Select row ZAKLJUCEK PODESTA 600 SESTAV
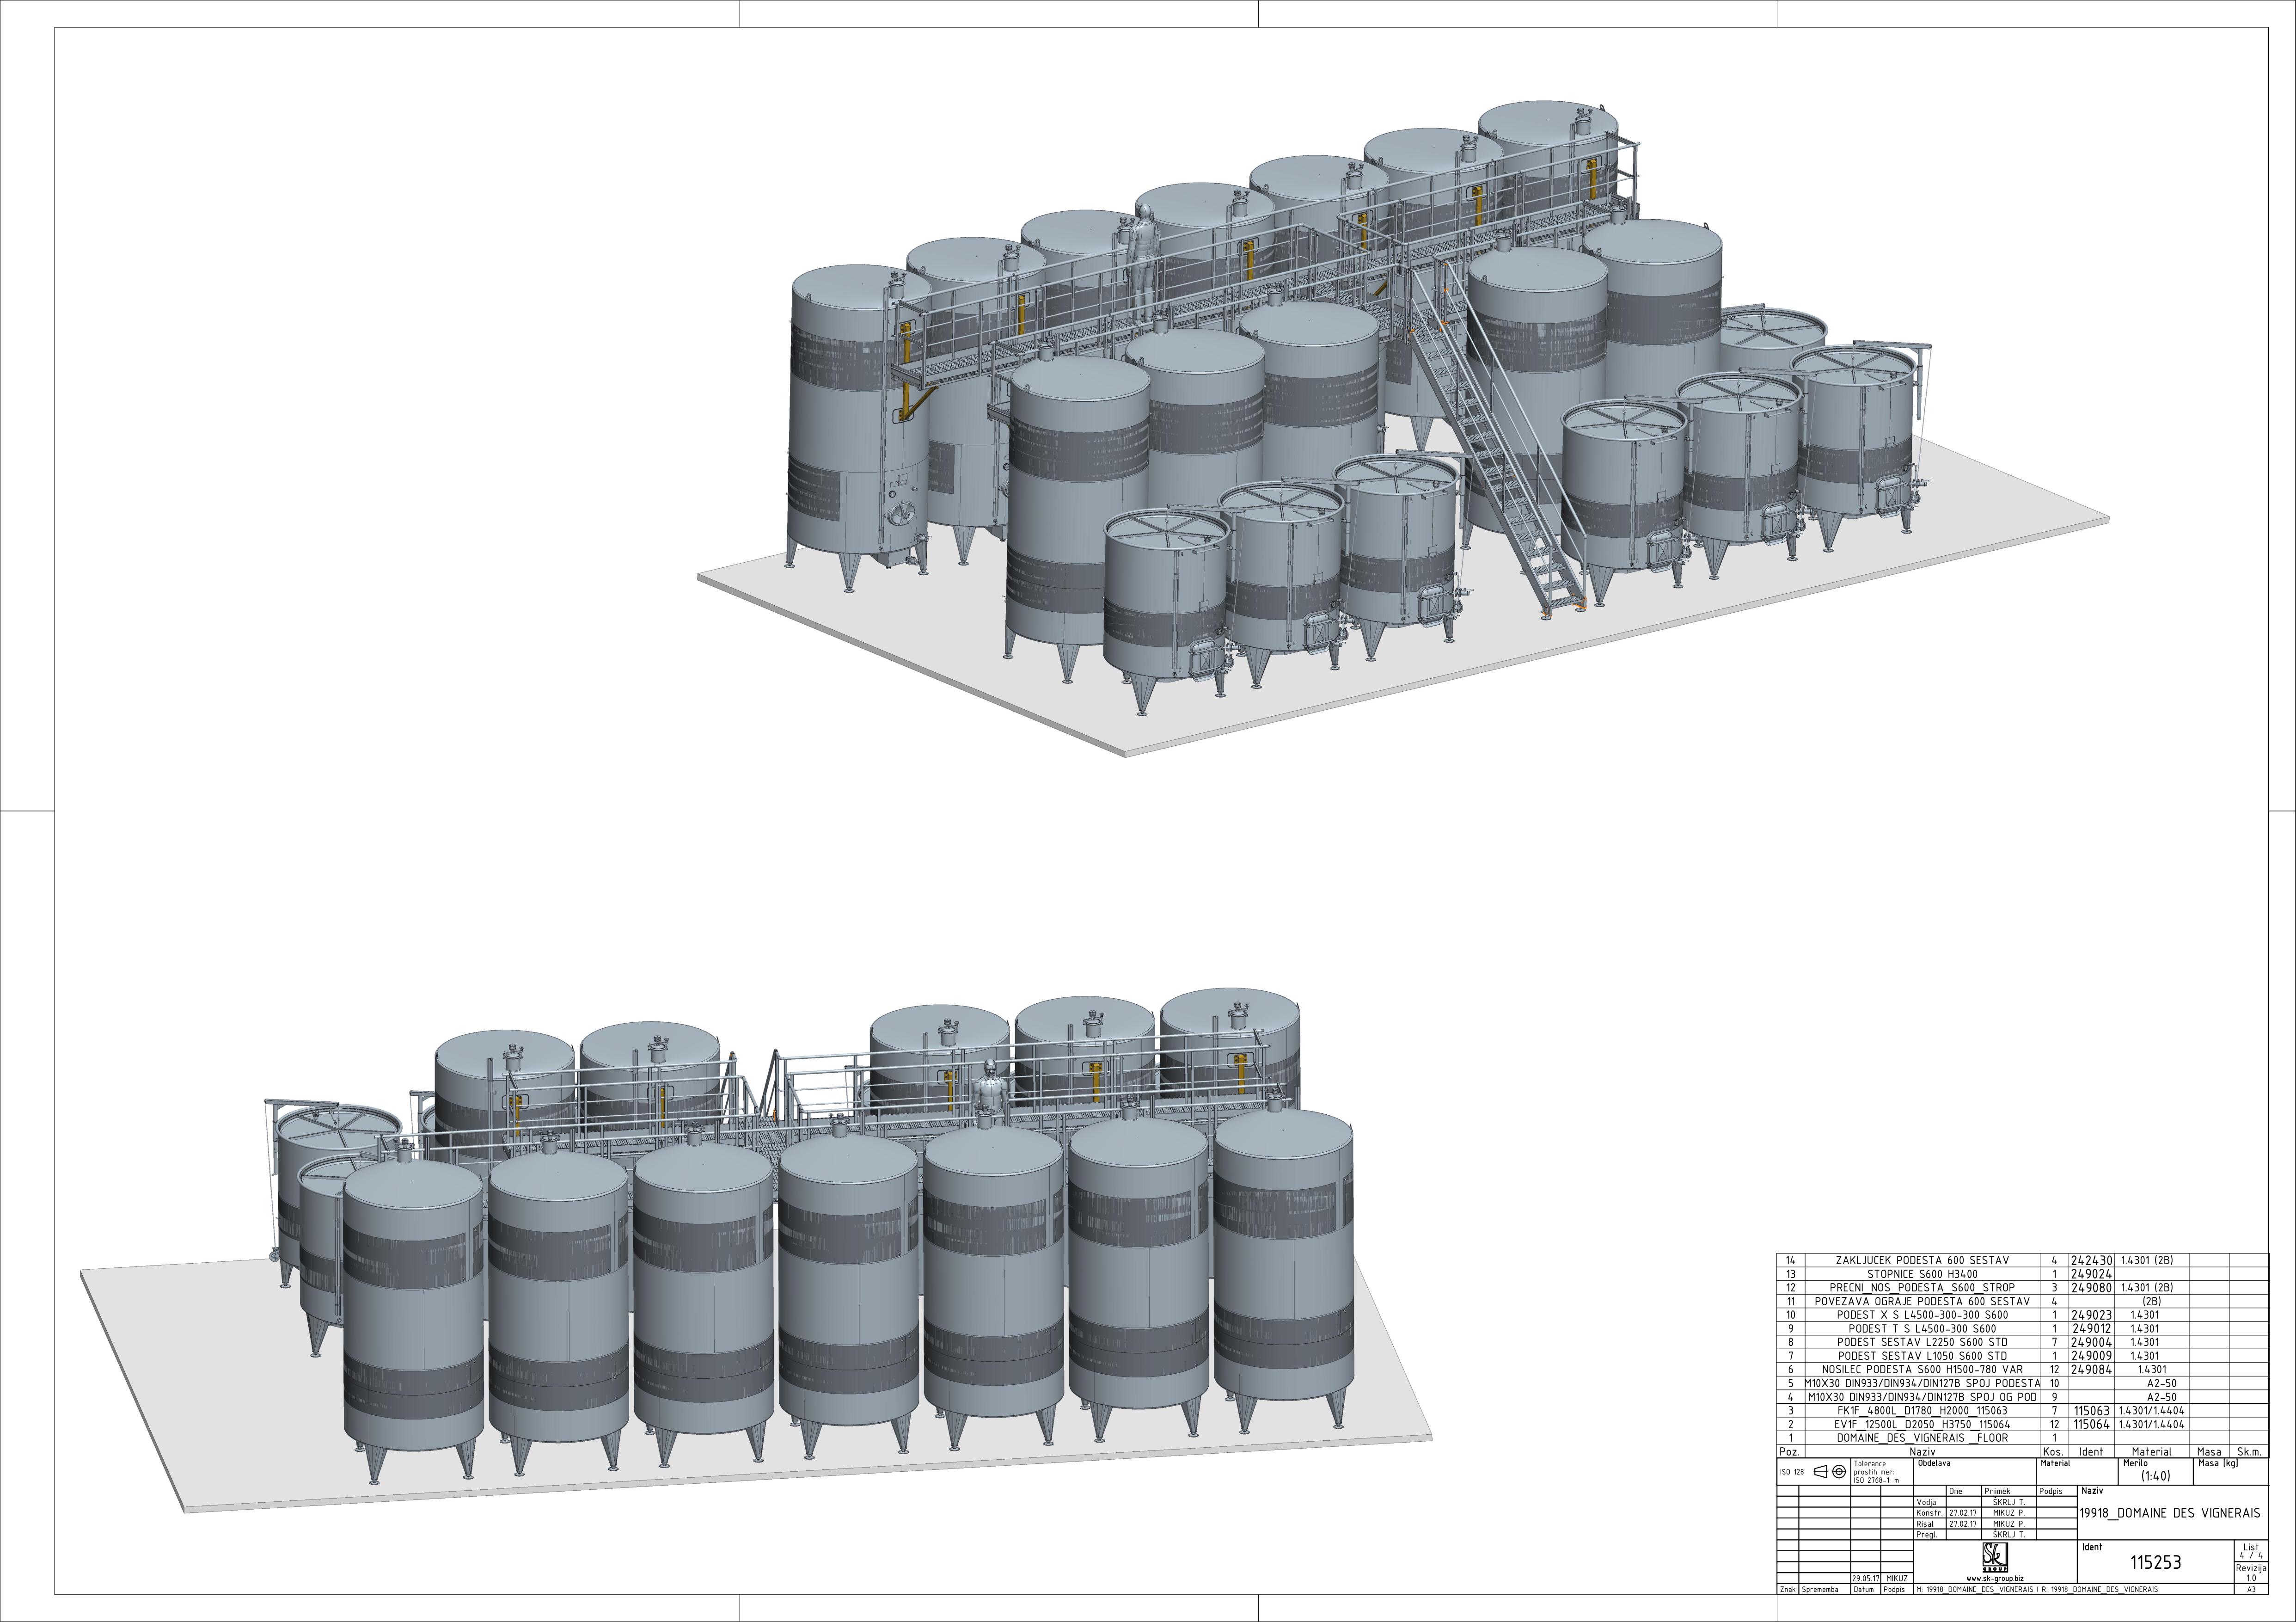The height and width of the screenshot is (1622, 2296). coord(2022,1260)
